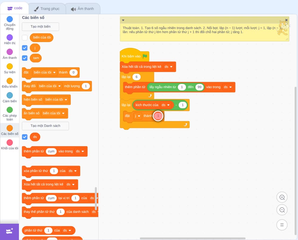Click the Tạo một biến button
The height and width of the screenshot is (240, 298).
[41, 27]
